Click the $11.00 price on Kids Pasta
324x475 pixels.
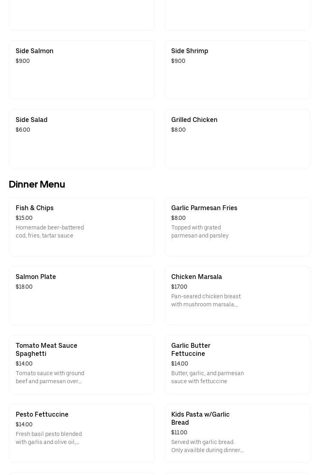tap(179, 432)
